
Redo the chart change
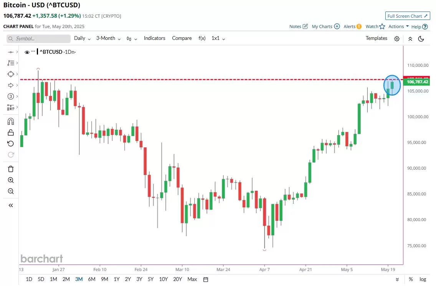point(11,155)
